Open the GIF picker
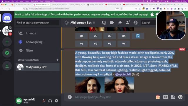This screenshot has height=106, width=188. click(x=166, y=97)
